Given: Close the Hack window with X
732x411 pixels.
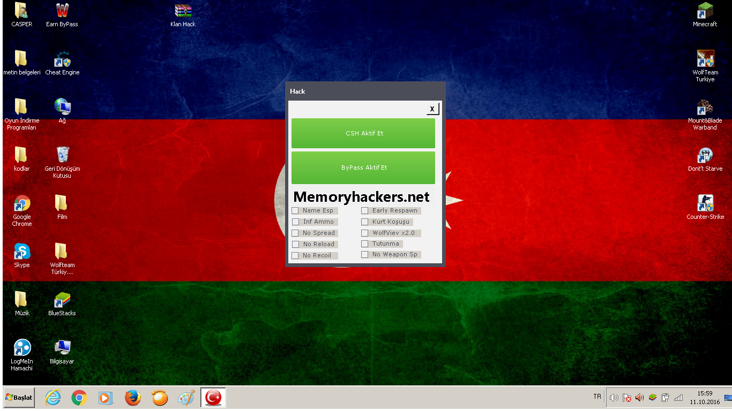Looking at the screenshot, I should pyautogui.click(x=432, y=109).
